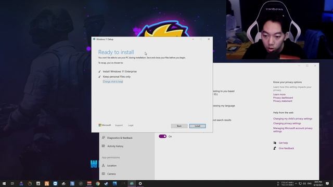The image size is (333, 187).
Task: Click the Camera sidebar icon
Action: (x=104, y=173)
